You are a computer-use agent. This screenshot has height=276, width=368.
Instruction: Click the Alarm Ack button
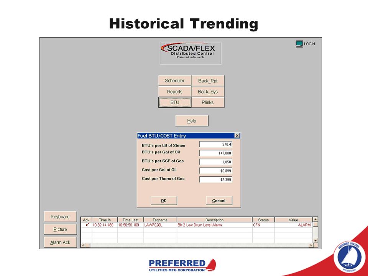point(60,242)
